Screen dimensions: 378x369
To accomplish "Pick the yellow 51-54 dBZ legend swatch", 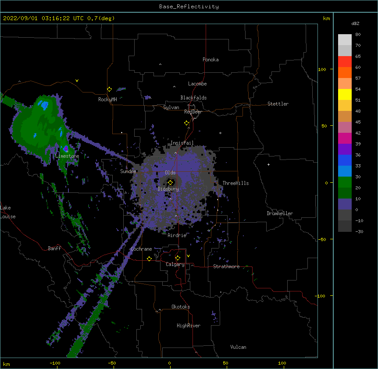I will (x=345, y=94).
